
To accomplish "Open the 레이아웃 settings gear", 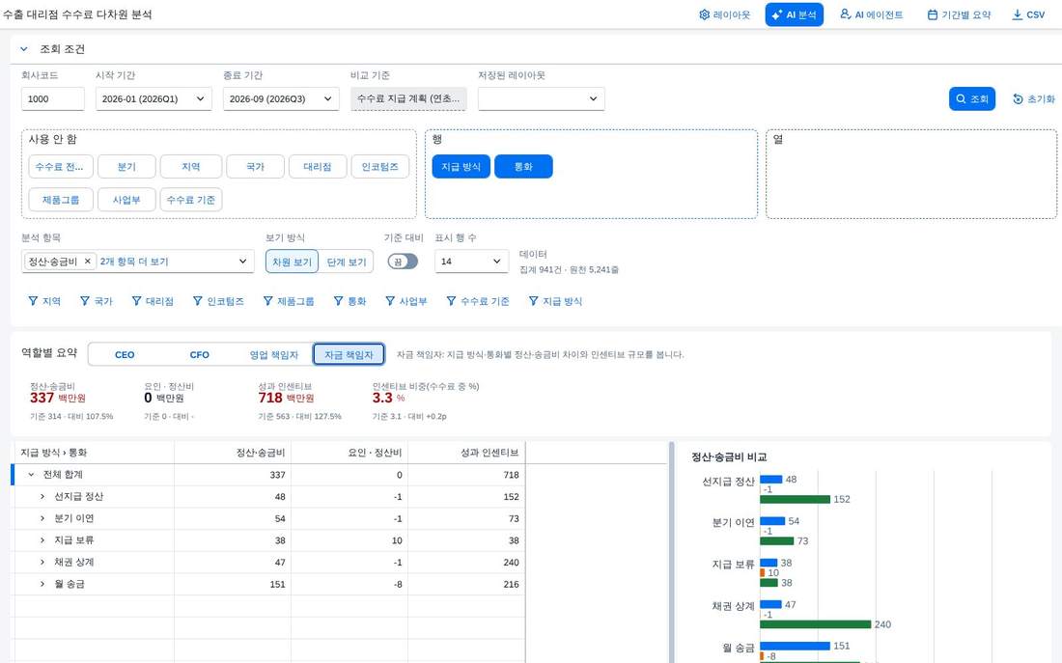I will tap(724, 14).
